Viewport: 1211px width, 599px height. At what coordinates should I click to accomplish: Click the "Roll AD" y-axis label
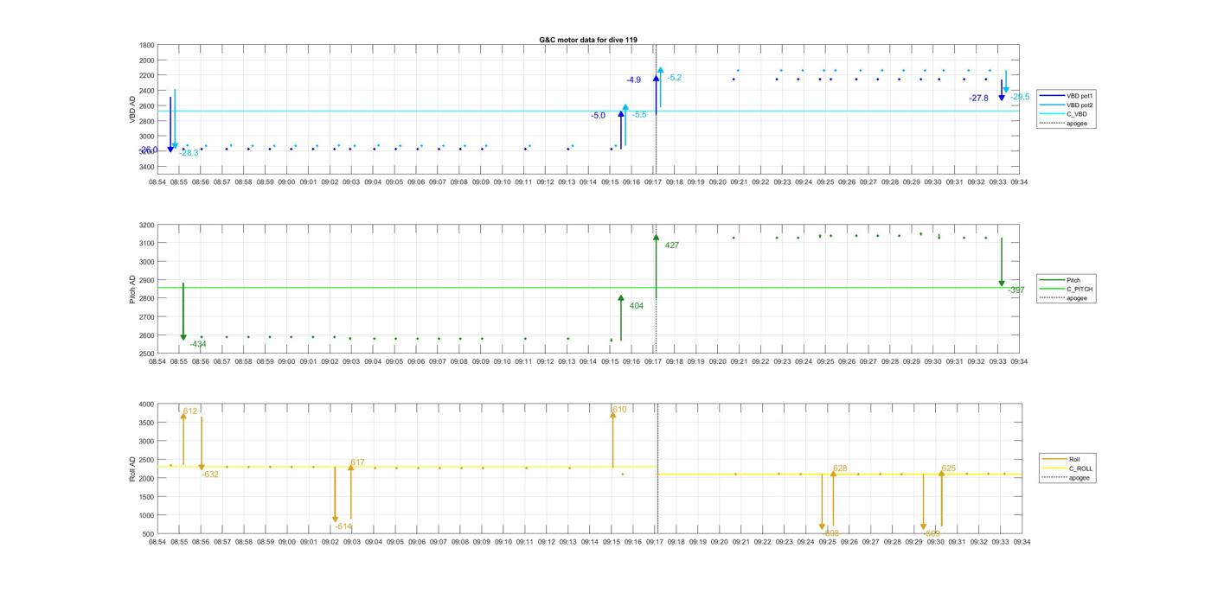pyautogui.click(x=132, y=468)
